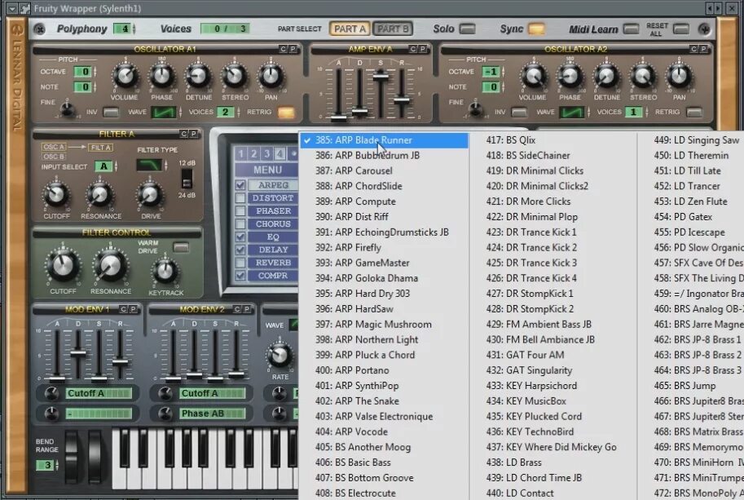Image resolution: width=744 pixels, height=500 pixels.
Task: Open the Fruity Wrapper dropdown arrow menu
Action: pos(12,8)
